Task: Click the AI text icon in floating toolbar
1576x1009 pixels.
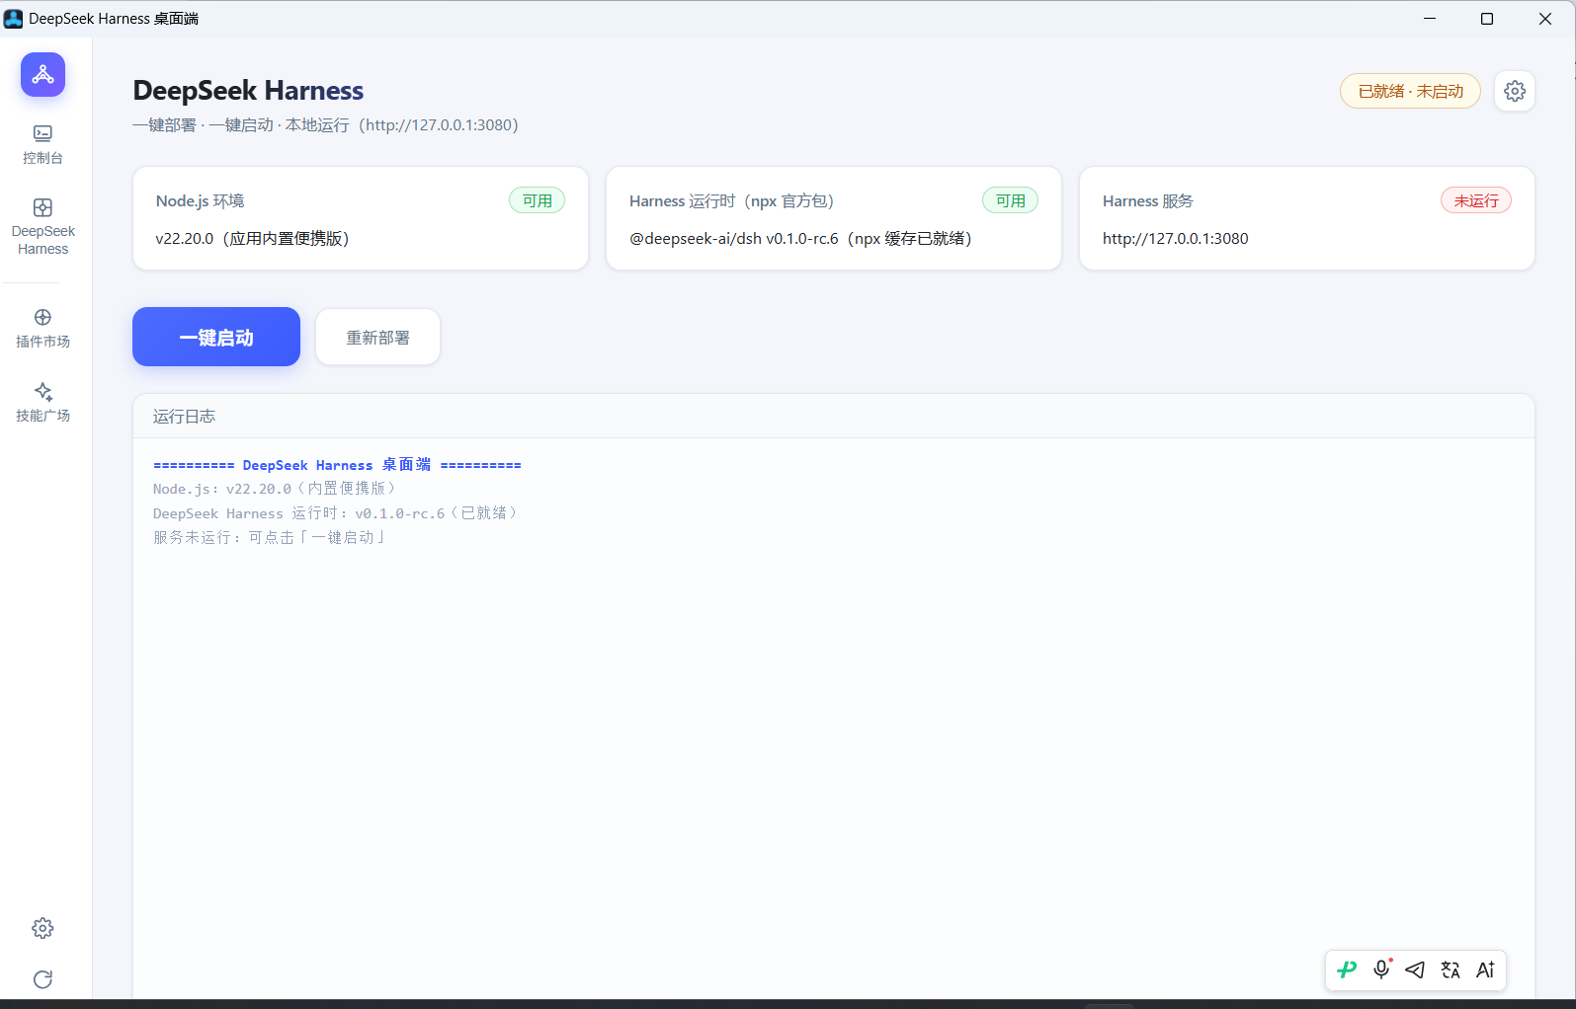Action: coord(1485,970)
